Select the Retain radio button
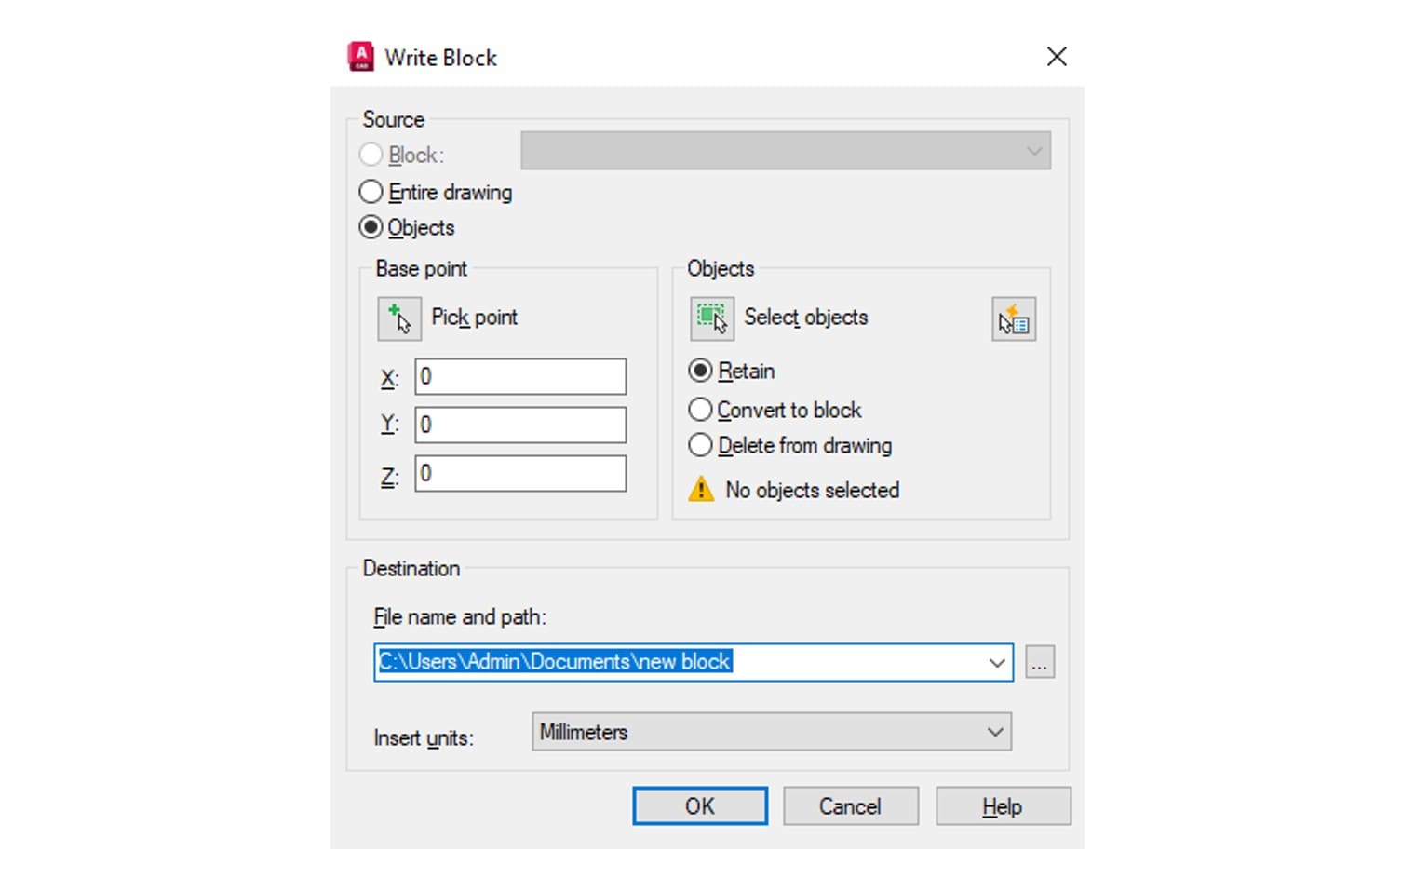The image size is (1415, 879). [700, 371]
